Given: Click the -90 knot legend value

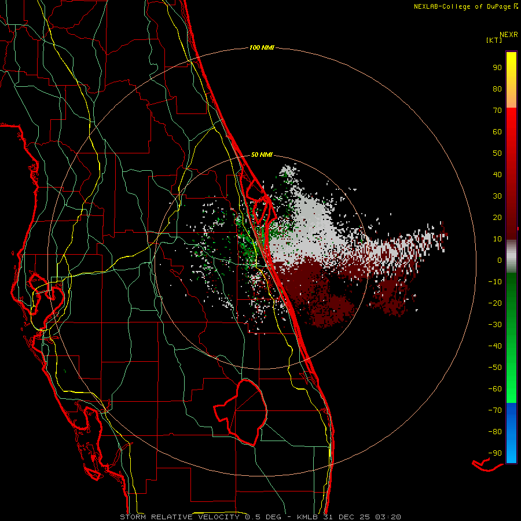Looking at the screenshot, I should tap(495, 453).
